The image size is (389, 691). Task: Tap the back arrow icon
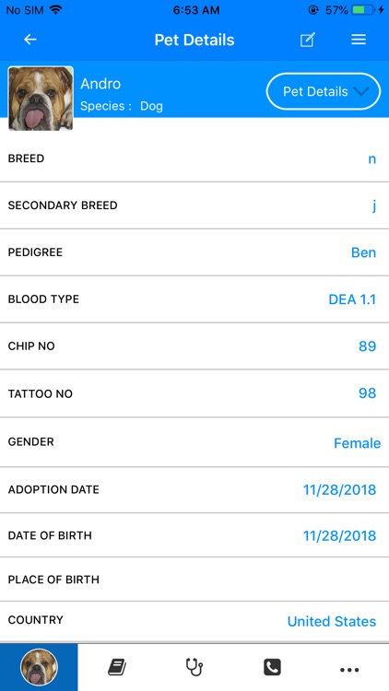30,40
